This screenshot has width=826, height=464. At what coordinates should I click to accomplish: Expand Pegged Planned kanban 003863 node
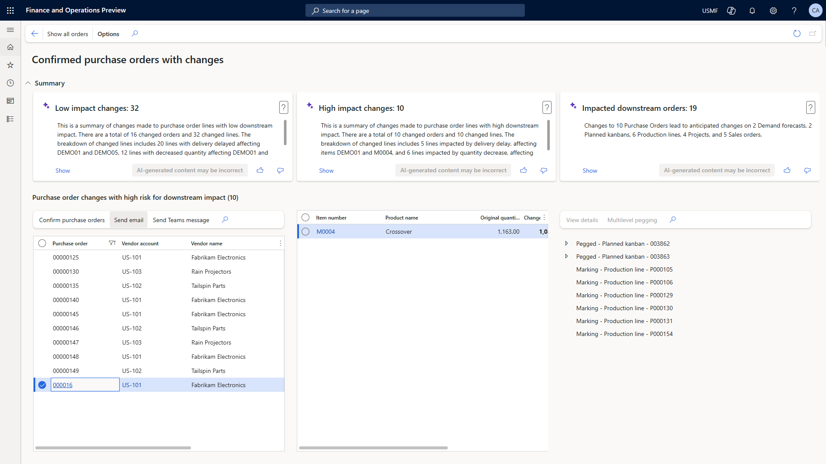pos(566,256)
